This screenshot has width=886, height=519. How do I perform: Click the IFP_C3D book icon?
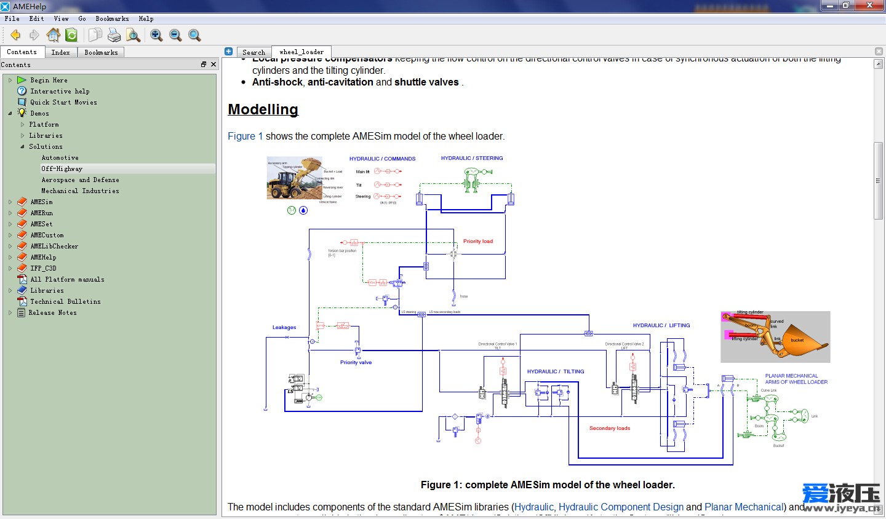tap(22, 268)
